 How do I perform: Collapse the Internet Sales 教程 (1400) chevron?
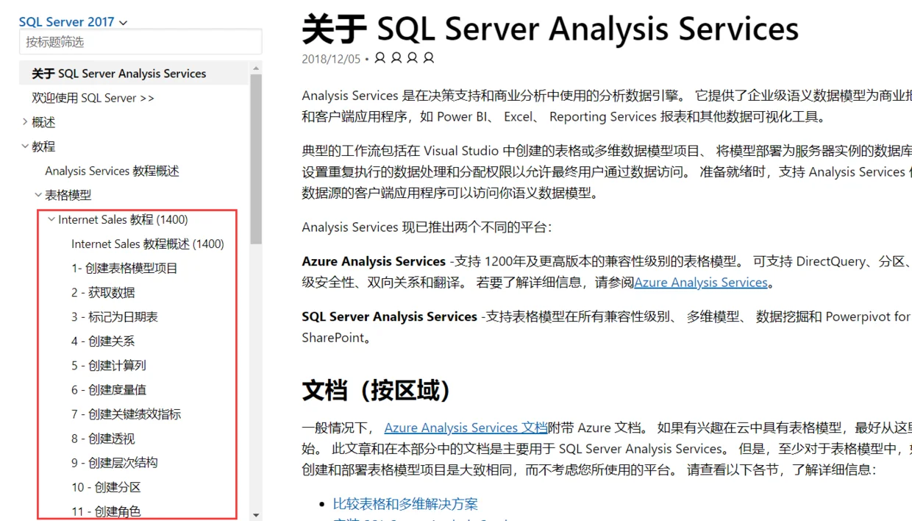click(51, 219)
